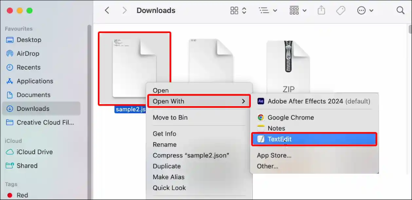
Task: Open Recents in the sidebar
Action: tap(41, 68)
